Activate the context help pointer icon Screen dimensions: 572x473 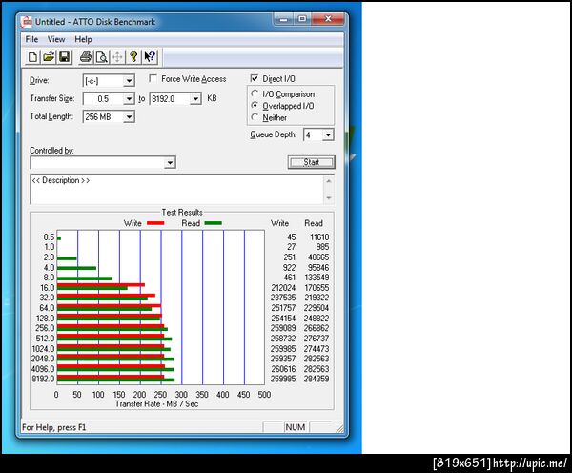[150, 57]
